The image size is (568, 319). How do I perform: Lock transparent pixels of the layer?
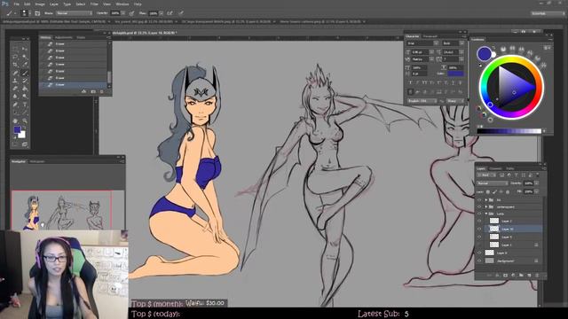point(488,191)
